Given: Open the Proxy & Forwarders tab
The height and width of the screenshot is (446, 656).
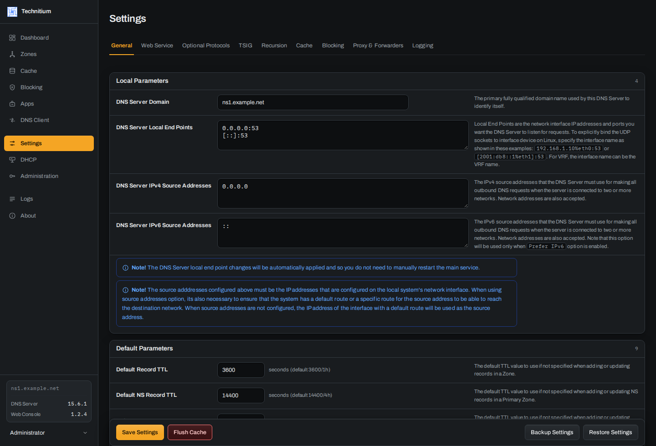Looking at the screenshot, I should [378, 46].
